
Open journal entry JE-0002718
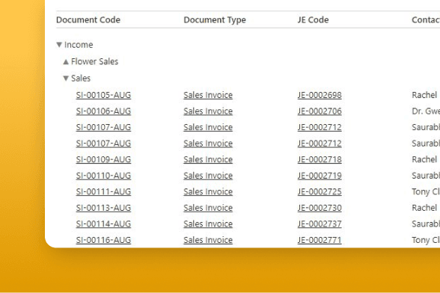[320, 159]
